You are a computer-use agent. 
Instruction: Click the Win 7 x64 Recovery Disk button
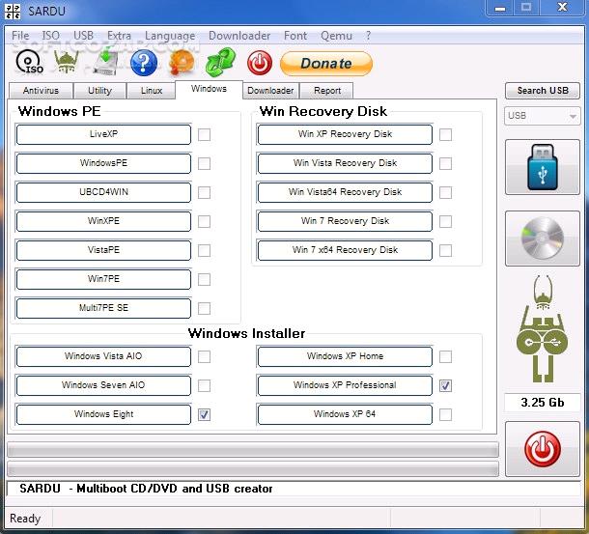345,250
